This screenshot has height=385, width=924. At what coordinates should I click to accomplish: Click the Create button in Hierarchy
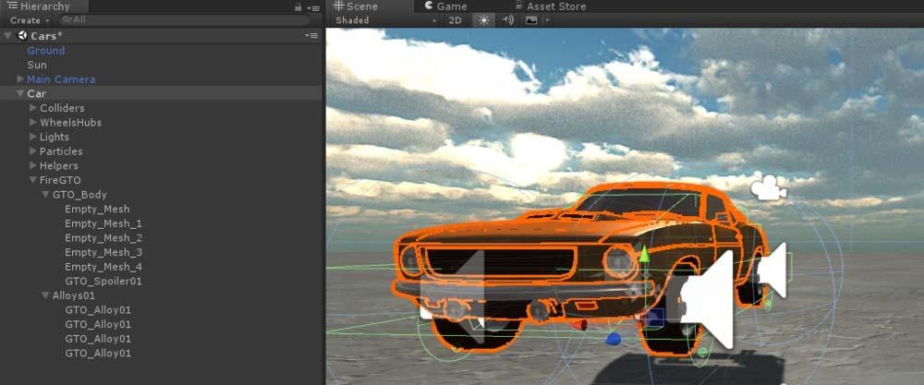[28, 19]
